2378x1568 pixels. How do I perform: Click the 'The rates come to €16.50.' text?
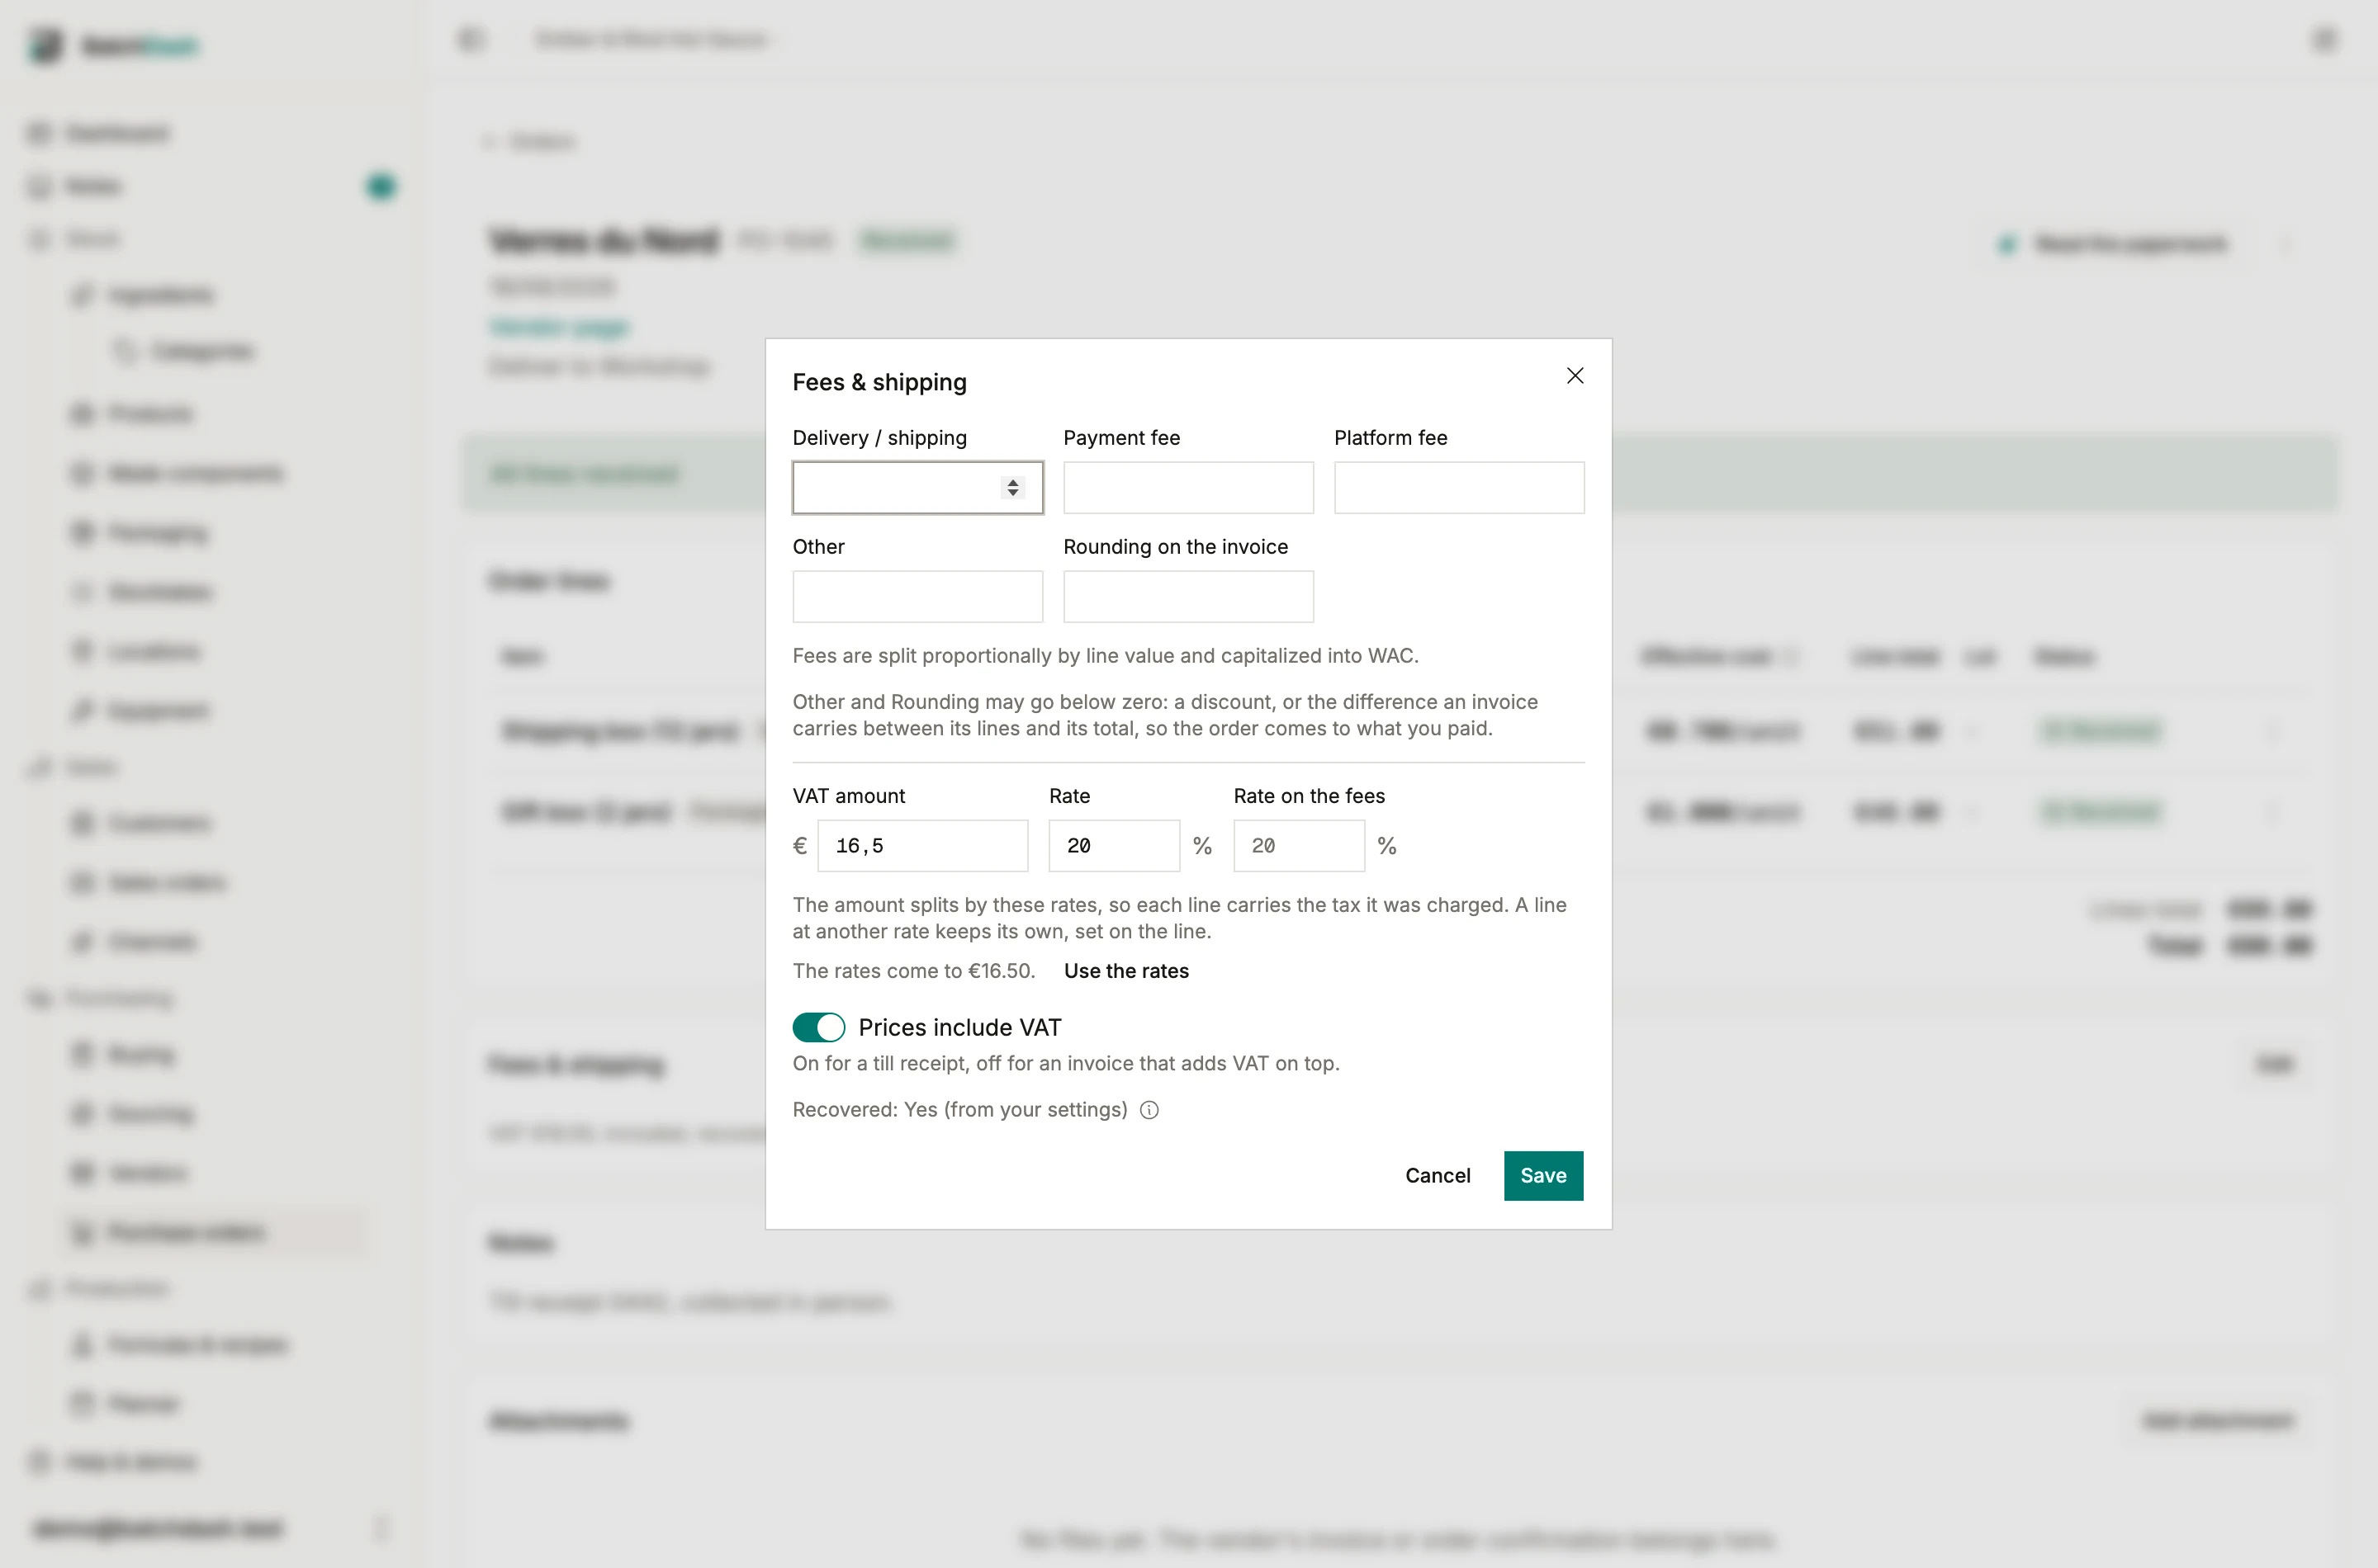coord(913,971)
